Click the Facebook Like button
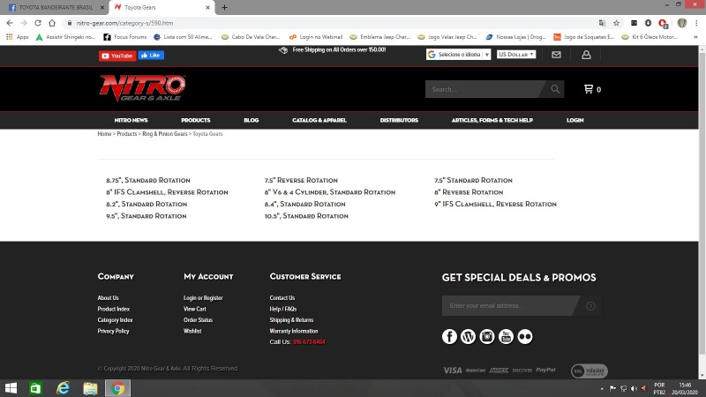 click(151, 56)
